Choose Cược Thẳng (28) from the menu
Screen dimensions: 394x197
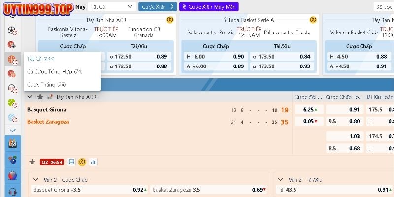coord(46,84)
